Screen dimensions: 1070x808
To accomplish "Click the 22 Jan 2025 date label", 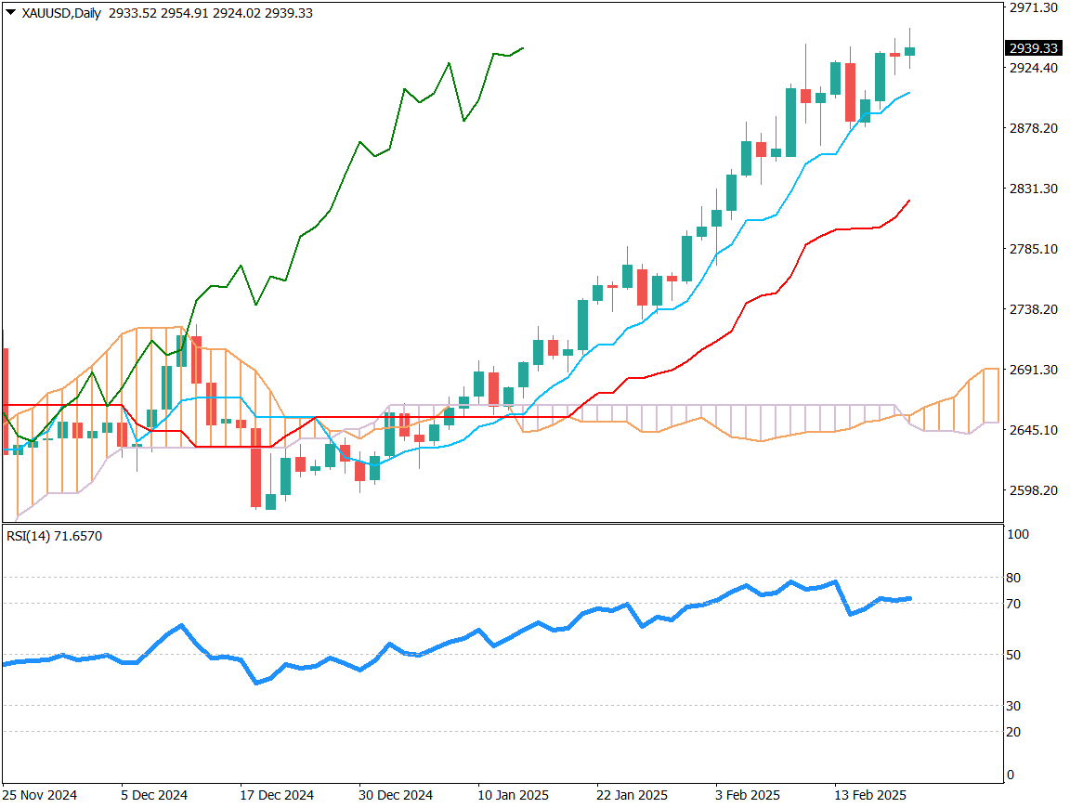I will (631, 795).
